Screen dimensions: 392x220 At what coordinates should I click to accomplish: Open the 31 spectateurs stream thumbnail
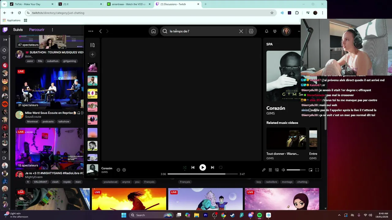pos(49,88)
